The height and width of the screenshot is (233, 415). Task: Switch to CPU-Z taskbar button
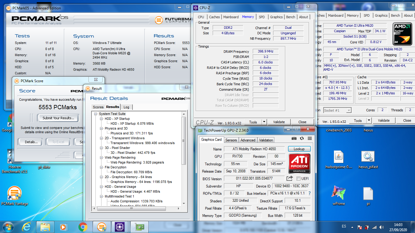120,227
